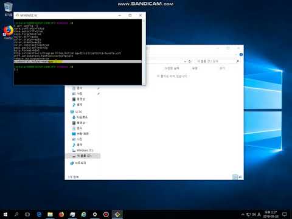Sort by 유형 column header

coord(195,68)
